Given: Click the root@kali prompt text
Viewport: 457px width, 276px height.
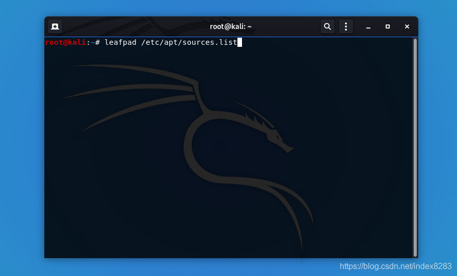Looking at the screenshot, I should [66, 42].
